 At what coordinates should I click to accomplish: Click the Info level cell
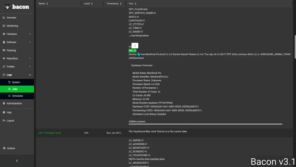[86, 133]
